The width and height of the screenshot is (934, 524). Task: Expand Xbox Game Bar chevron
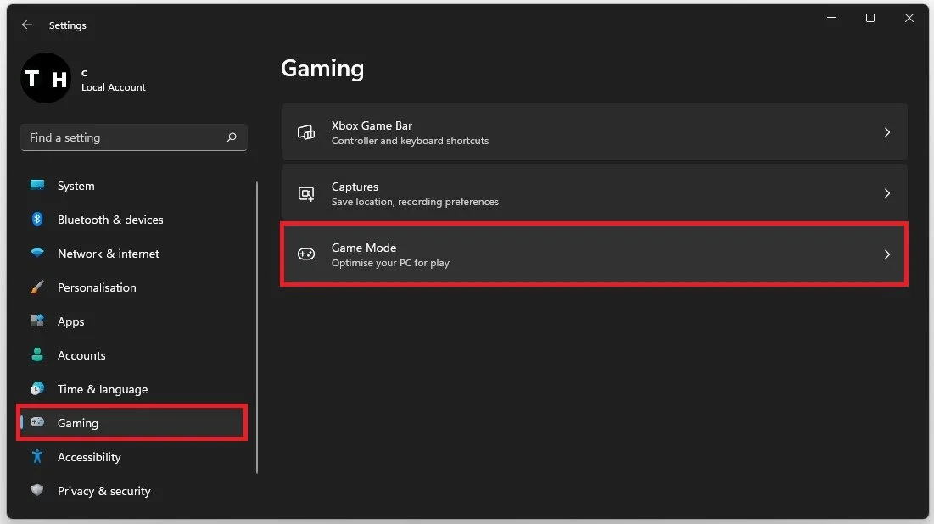[x=887, y=132]
